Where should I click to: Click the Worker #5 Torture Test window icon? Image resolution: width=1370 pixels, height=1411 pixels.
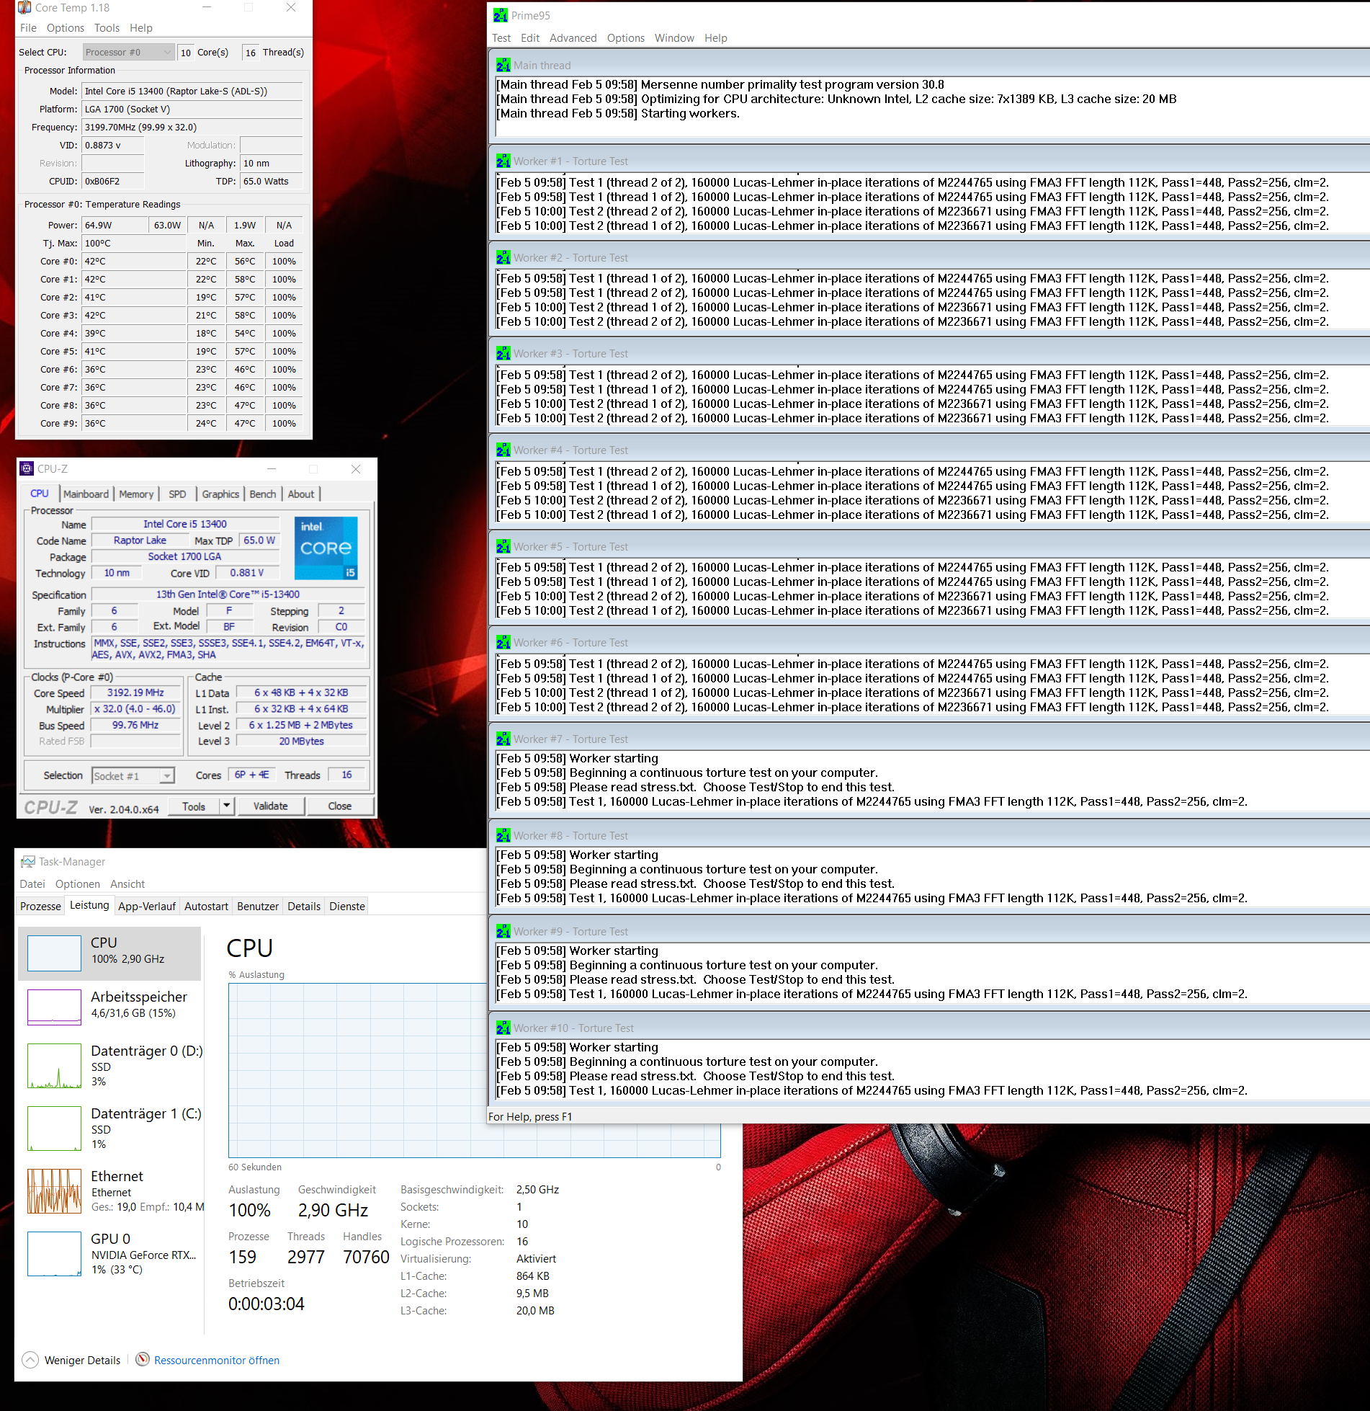pos(503,546)
